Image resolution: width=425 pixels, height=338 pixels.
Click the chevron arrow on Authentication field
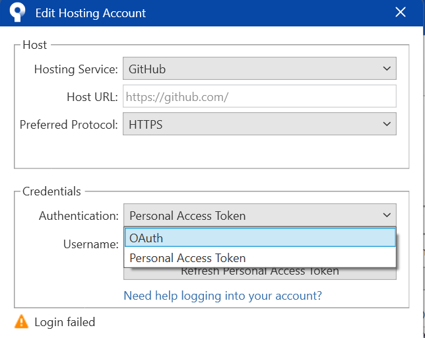386,215
